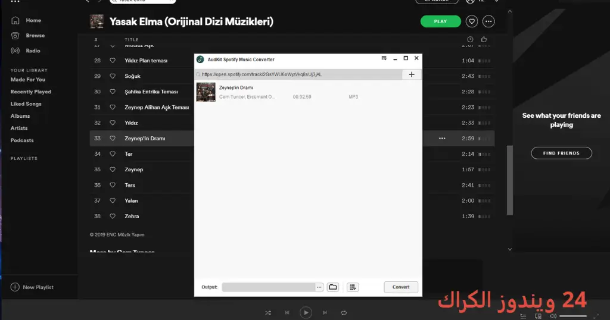
Task: Click the Find Friends button
Action: point(561,153)
